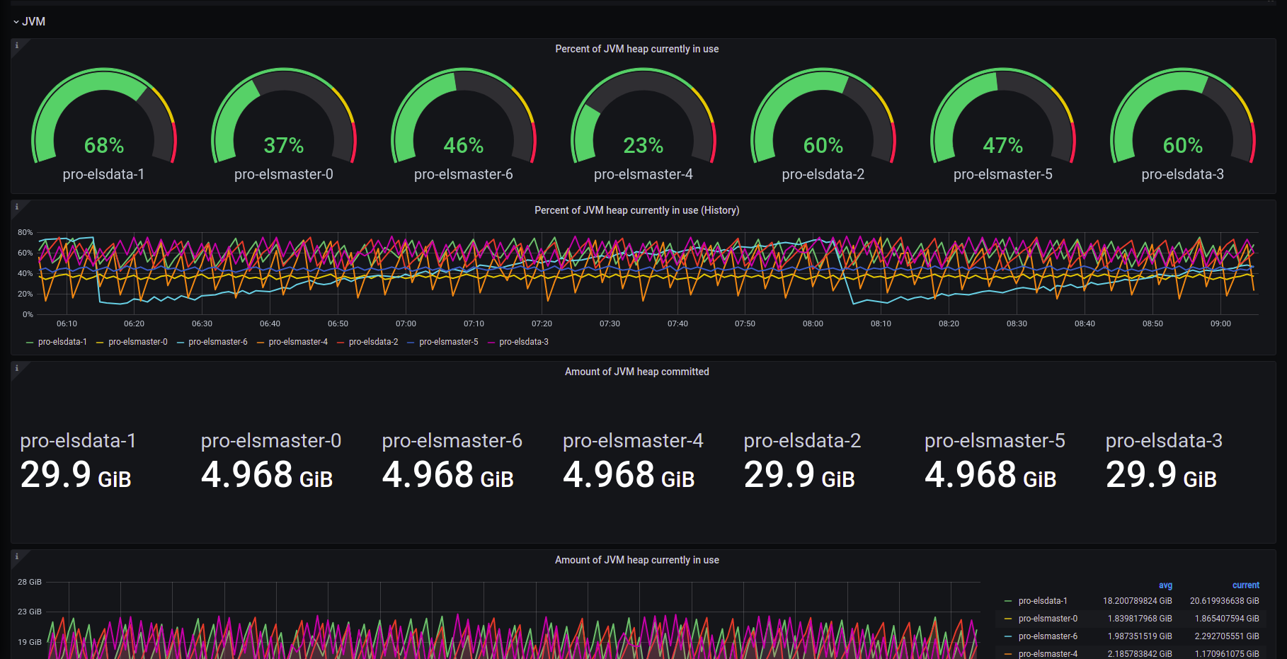
Task: Open 'Amount of JVM heap currently in use' title menu
Action: pyautogui.click(x=636, y=560)
